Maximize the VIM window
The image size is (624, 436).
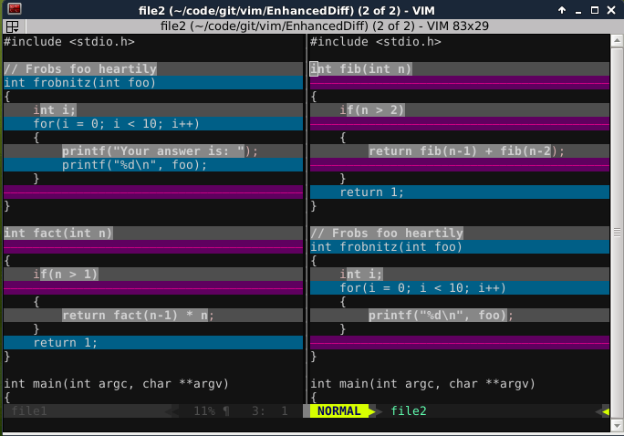pyautogui.click(x=595, y=10)
